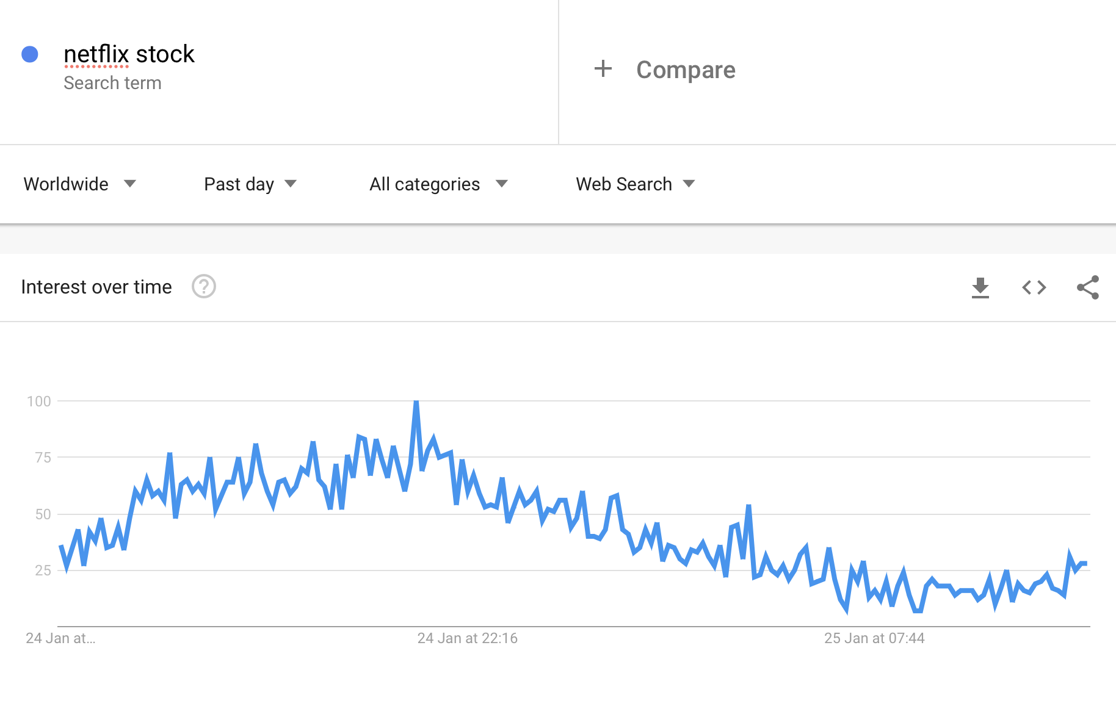Viewport: 1116px width, 720px height.
Task: Click the dropdown arrow next to Worldwide
Action: tap(129, 184)
